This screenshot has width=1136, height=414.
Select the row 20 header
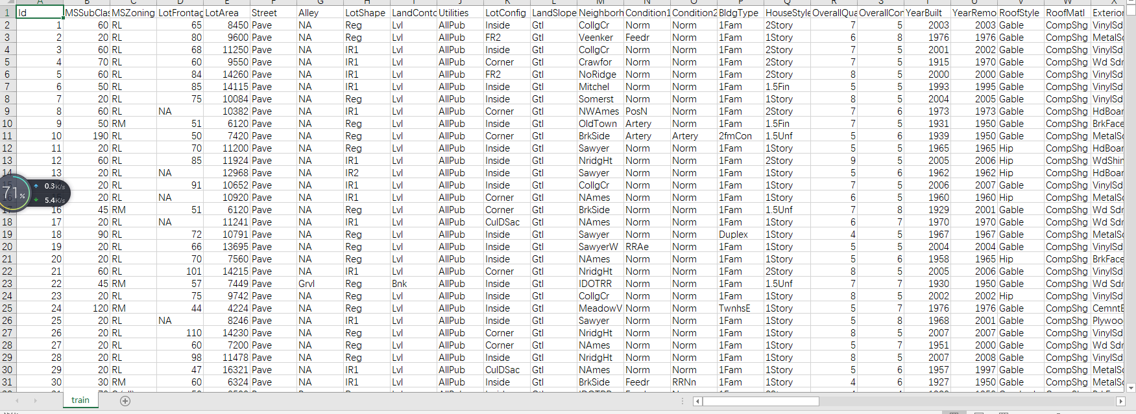pyautogui.click(x=7, y=247)
